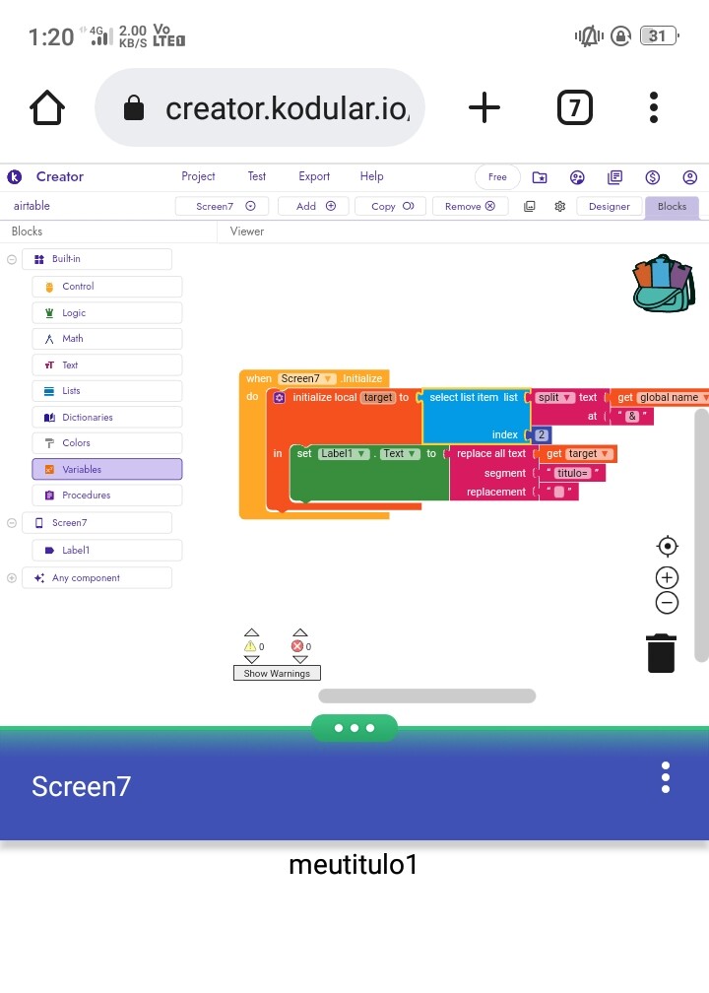Select Label1 component blocks
The image size is (709, 993).
coord(107,551)
